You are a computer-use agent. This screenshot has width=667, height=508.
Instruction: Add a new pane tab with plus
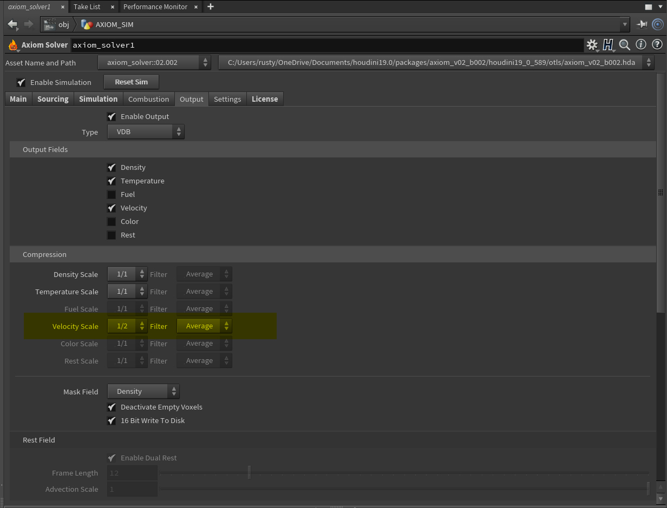point(211,6)
